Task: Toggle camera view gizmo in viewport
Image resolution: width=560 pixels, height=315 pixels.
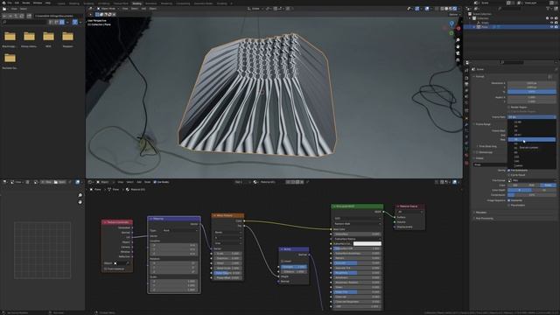Action: tap(458, 53)
